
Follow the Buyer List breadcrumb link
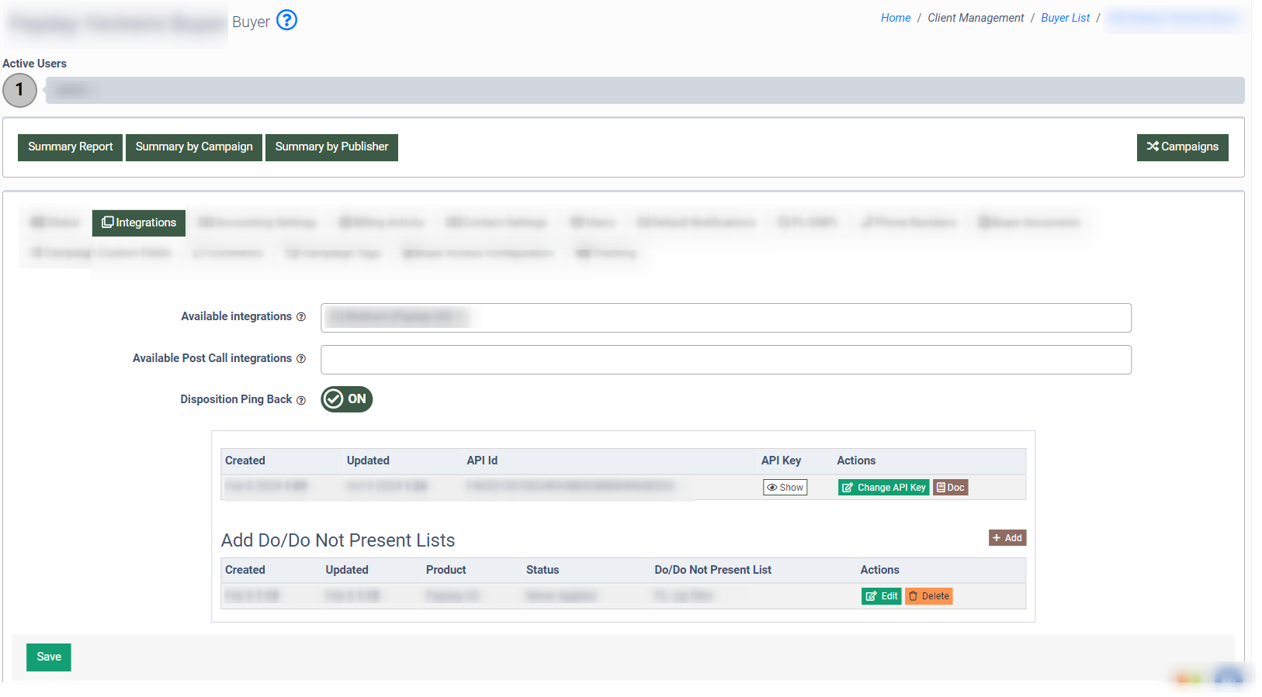(x=1065, y=18)
